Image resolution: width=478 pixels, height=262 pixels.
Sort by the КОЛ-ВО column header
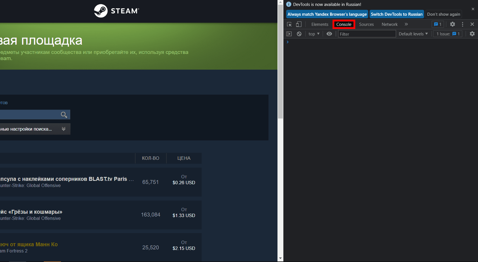[x=151, y=158]
